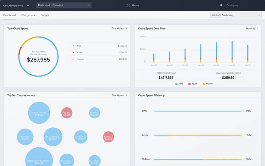Click the Dec'18 bar in spend chart

(216, 52)
